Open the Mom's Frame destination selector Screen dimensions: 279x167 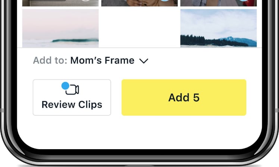click(102, 60)
